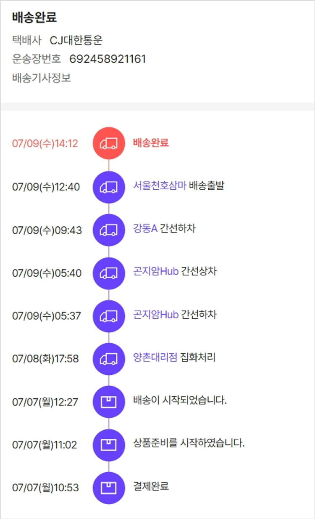This screenshot has width=315, height=519.
Task: Click the 07/09(수)14:12 timestamp
Action: (x=45, y=143)
